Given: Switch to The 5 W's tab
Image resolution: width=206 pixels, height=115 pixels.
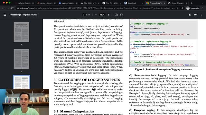Looking at the screenshot, I should click(90, 3).
